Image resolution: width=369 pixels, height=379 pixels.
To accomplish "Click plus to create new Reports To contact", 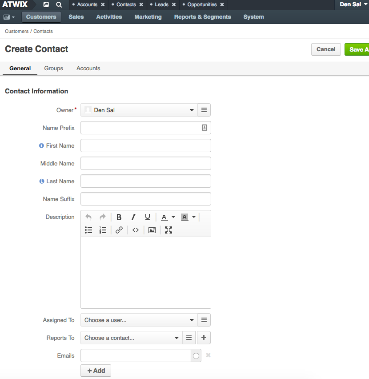I will coord(204,338).
